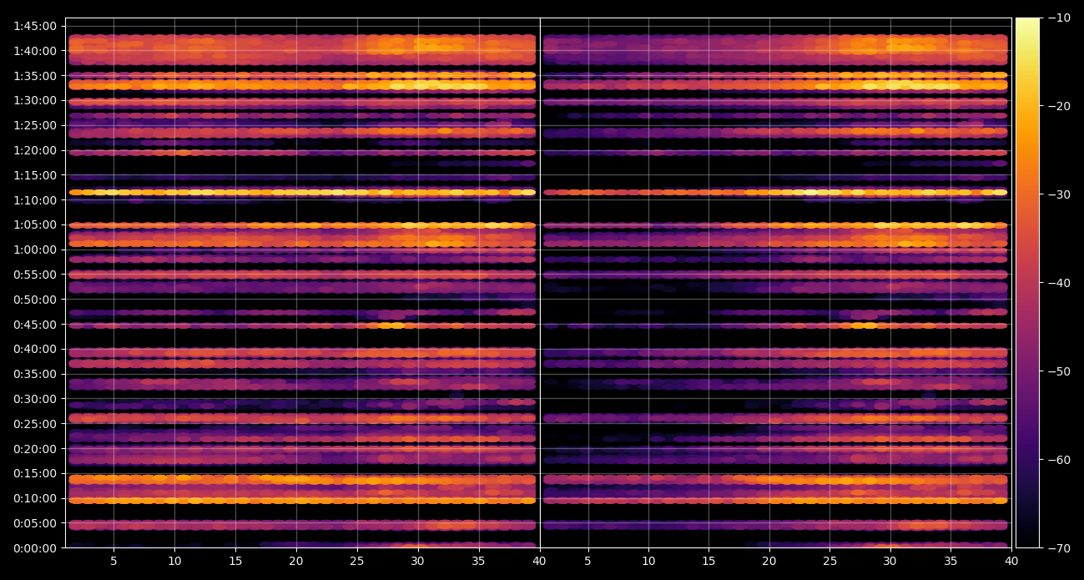Click the 1:20:00 time label

tap(35, 150)
